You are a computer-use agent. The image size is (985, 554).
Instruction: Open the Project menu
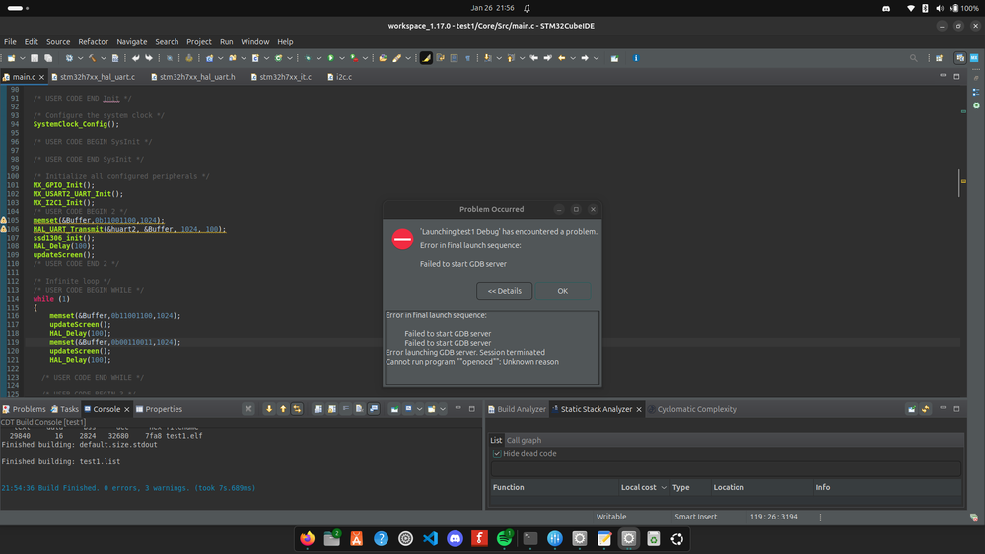coord(198,42)
